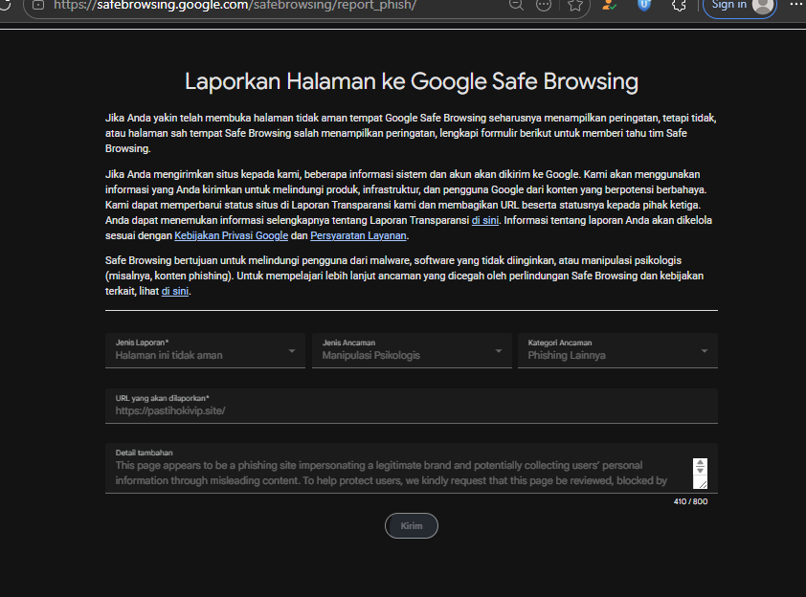Click the Detail tambahan scroll-down arrow
Image resolution: width=806 pixels, height=597 pixels.
point(700,470)
